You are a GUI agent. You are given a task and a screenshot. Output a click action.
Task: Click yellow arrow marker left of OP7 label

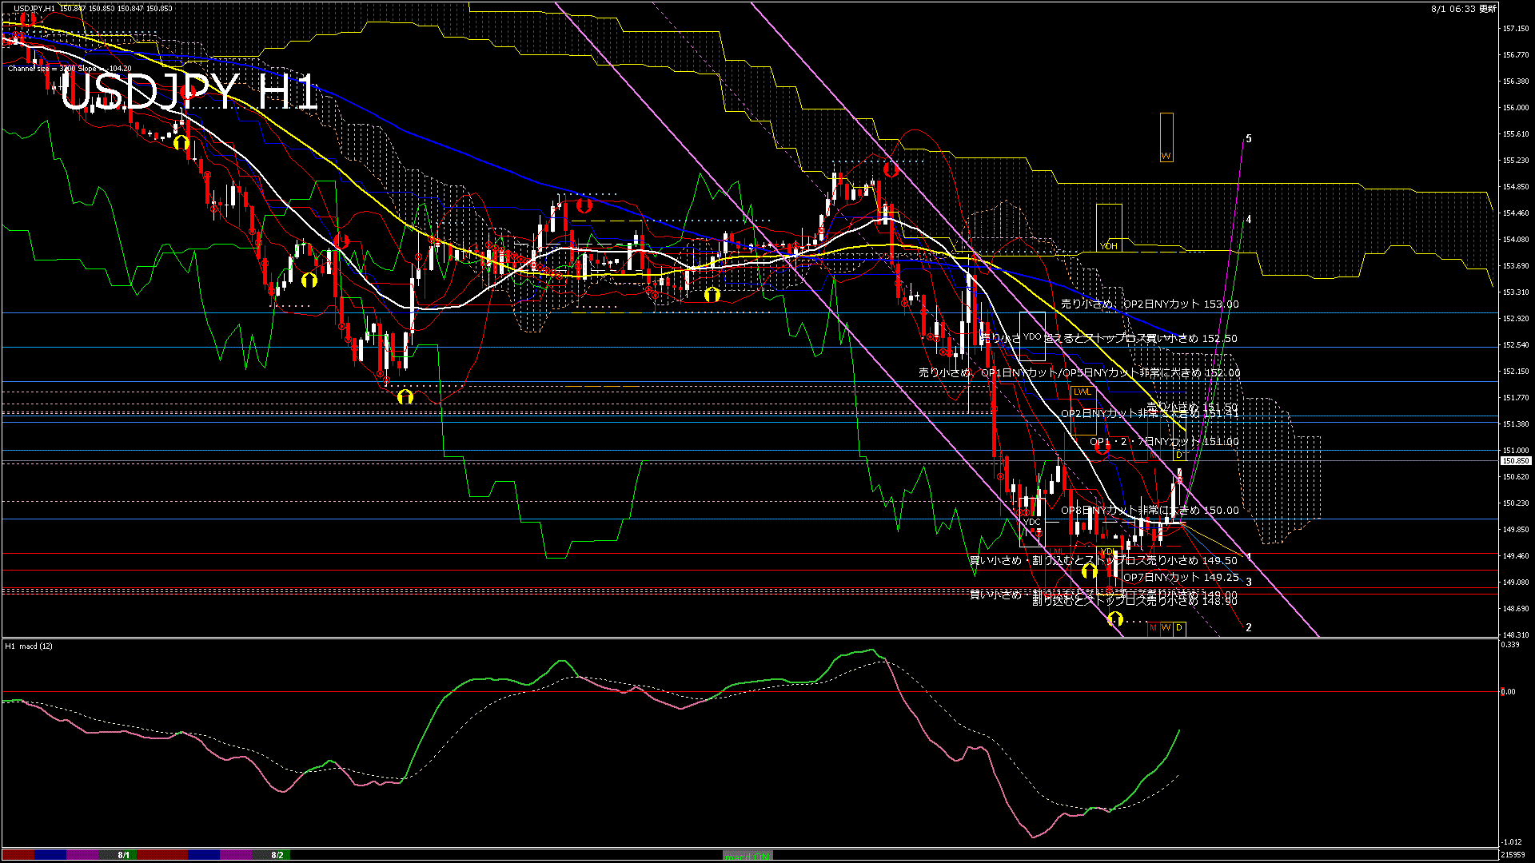(x=1089, y=571)
